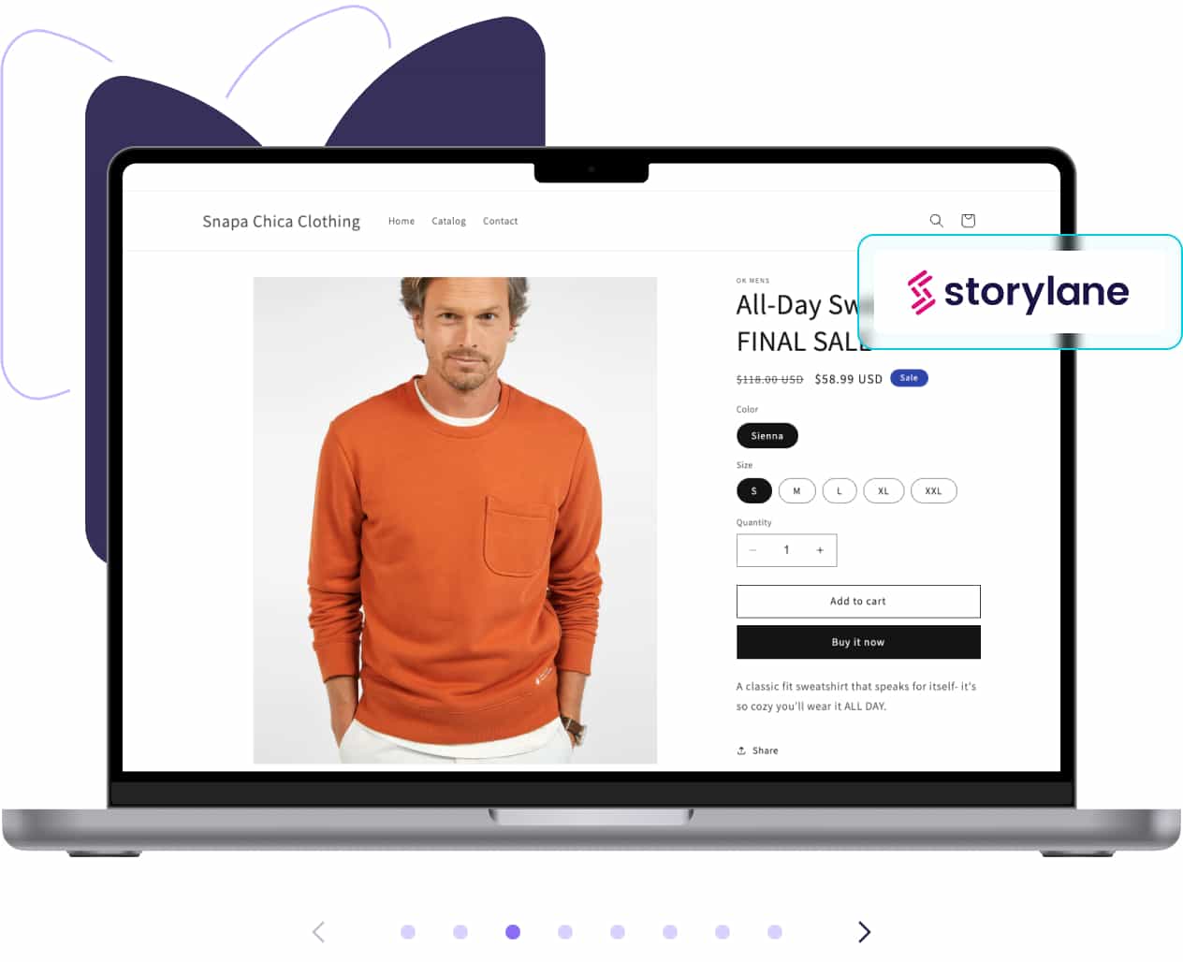This screenshot has width=1183, height=962.
Task: Go to previous slide with left arrow
Action: [319, 931]
